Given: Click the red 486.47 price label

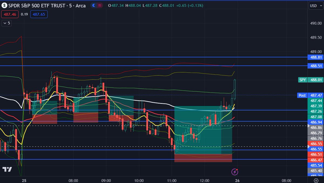Looking at the screenshot, I should (x=316, y=160).
